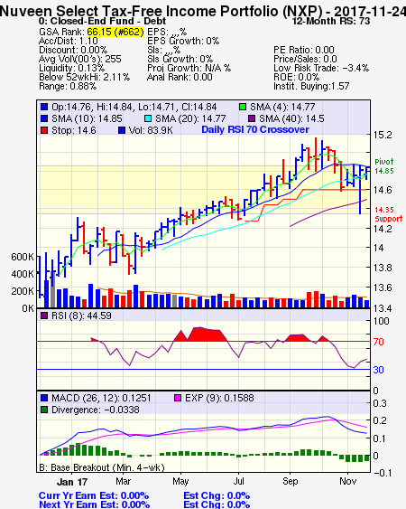The width and height of the screenshot is (406, 509).
Task: Click the blue SMA (10) legend swatch
Action: 44,118
